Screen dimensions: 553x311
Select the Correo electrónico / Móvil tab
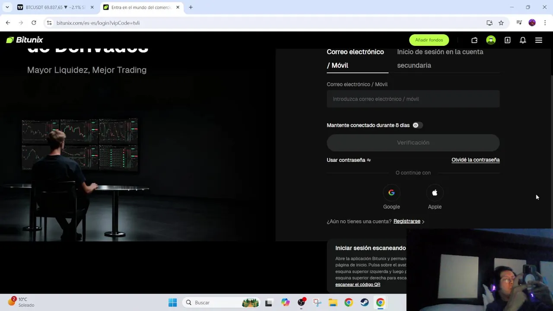click(x=357, y=59)
